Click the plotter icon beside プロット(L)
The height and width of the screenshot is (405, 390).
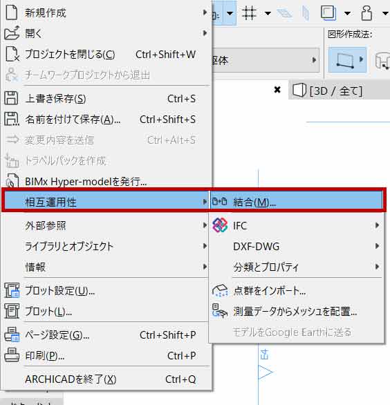[12, 311]
